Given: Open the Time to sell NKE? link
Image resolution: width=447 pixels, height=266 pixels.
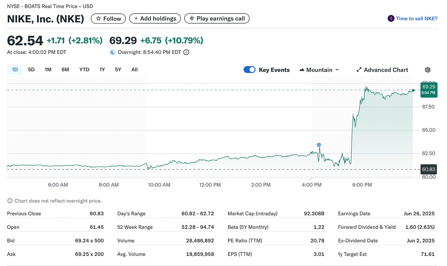Looking at the screenshot, I should tap(417, 18).
